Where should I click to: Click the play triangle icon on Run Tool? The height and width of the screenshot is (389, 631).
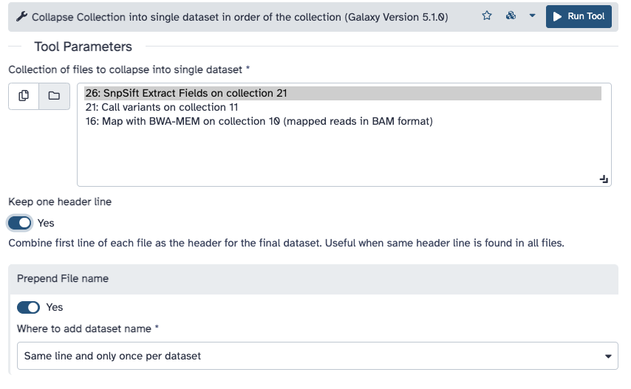[x=557, y=16]
